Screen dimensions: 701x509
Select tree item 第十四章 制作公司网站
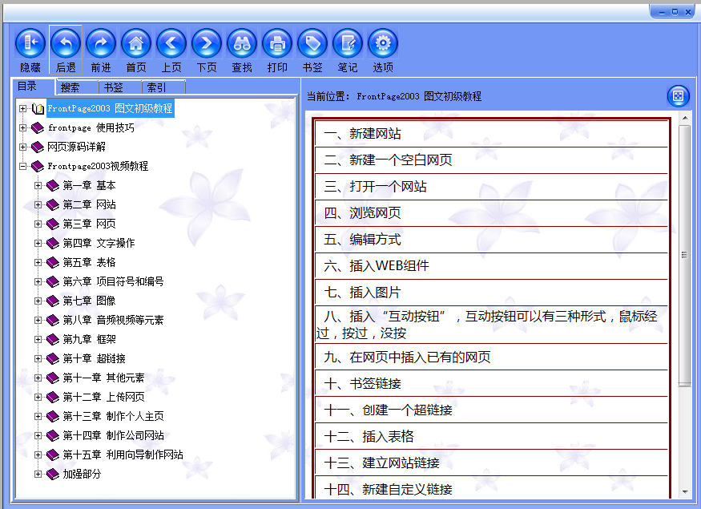coord(113,435)
